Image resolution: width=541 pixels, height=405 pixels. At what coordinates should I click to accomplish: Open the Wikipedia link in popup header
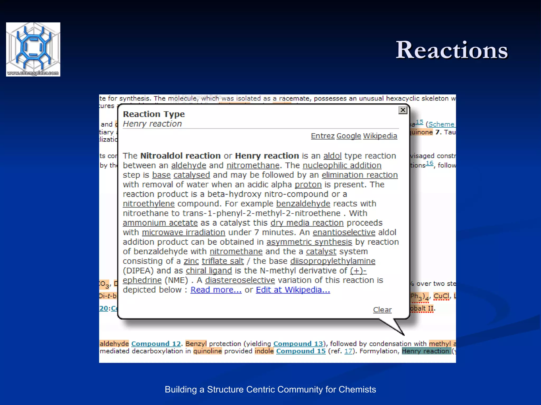coord(380,136)
